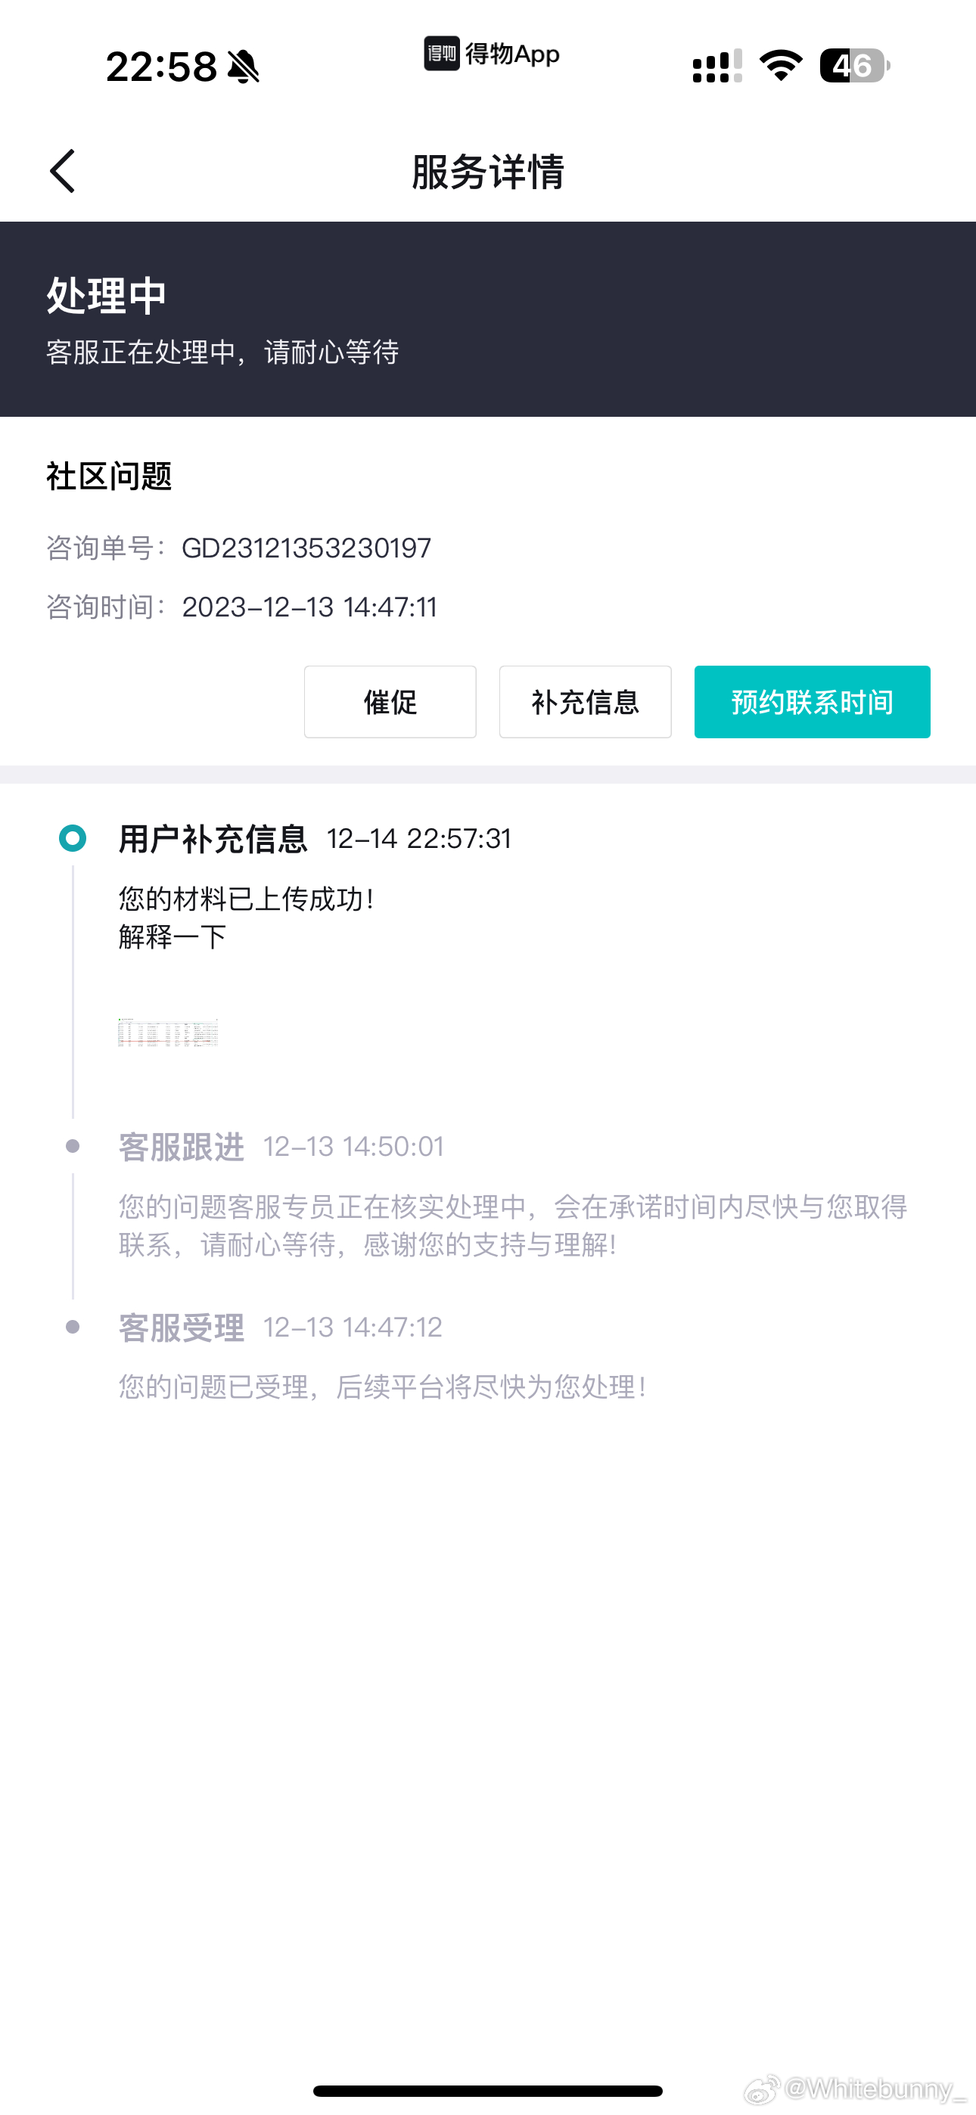
Task: Select the 用户补充信息 timeline entry
Action: tap(212, 838)
